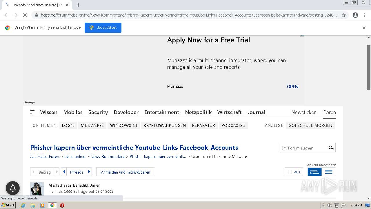Open the Threads link
Image resolution: width=371 pixels, height=209 pixels.
point(76,172)
